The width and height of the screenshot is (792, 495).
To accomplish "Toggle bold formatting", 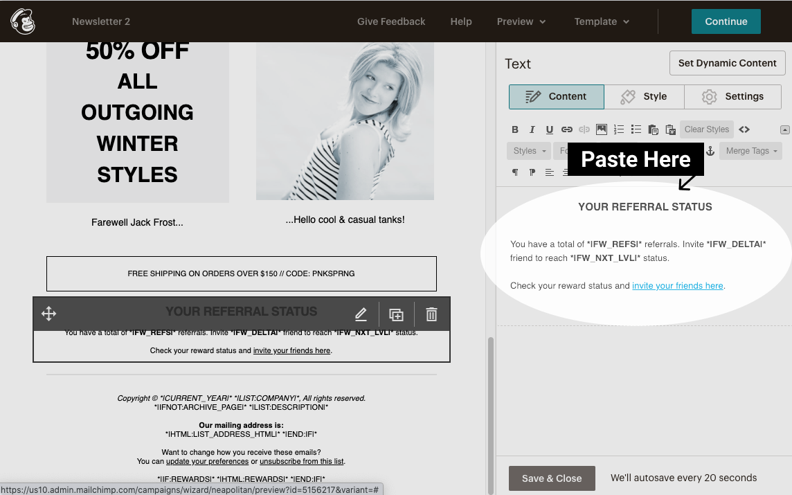I will coord(514,129).
